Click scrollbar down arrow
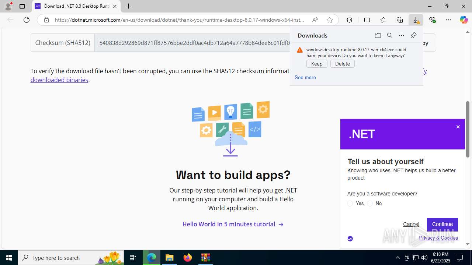 pyautogui.click(x=468, y=244)
